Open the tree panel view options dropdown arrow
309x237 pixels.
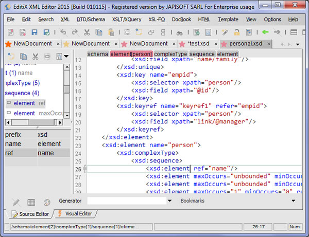tap(66, 57)
